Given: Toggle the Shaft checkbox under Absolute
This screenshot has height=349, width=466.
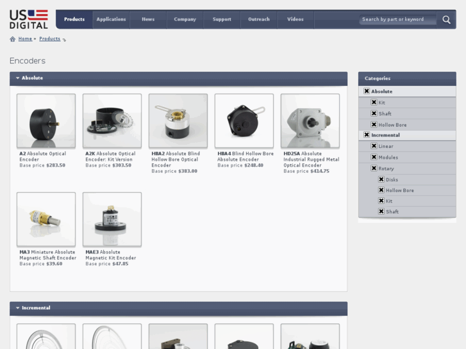Looking at the screenshot, I should 374,113.
